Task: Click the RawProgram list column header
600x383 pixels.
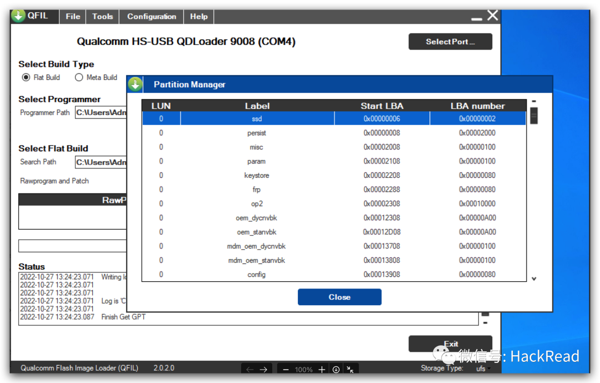Action: (x=72, y=200)
